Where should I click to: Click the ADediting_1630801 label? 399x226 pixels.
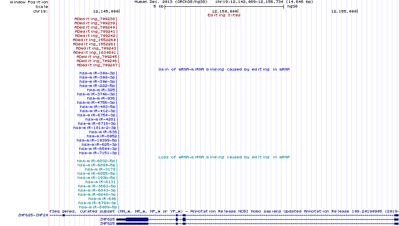pyautogui.click(x=94, y=53)
